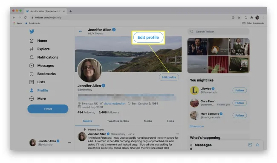Image resolution: width=277 pixels, height=163 pixels.
Task: Click the browser forward arrow
Action: click(x=20, y=17)
